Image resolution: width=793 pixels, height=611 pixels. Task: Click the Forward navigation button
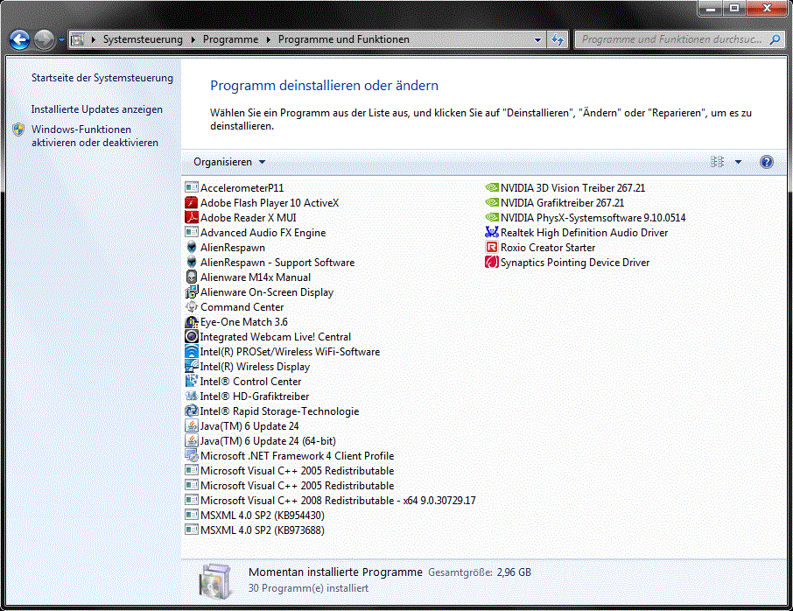(45, 39)
